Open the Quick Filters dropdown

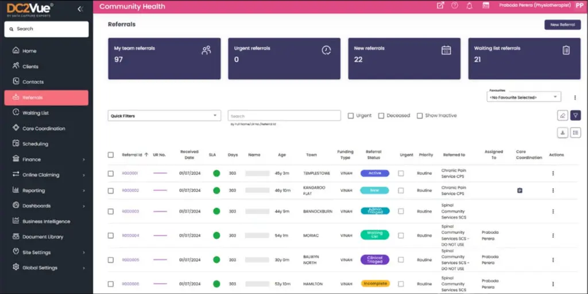point(164,116)
